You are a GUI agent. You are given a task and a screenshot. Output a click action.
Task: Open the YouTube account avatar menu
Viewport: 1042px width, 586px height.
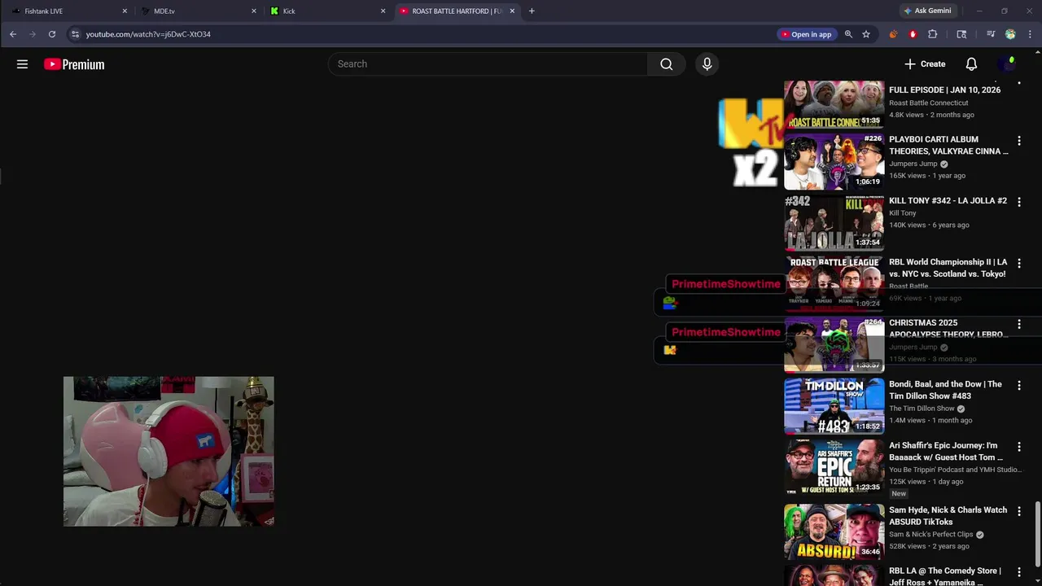tap(1008, 64)
